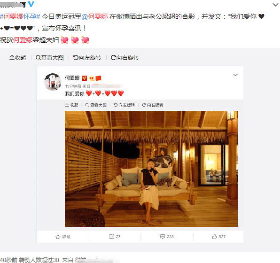Click the crown membership badge icon
This screenshot has width=280, height=263.
pyautogui.click(x=92, y=78)
